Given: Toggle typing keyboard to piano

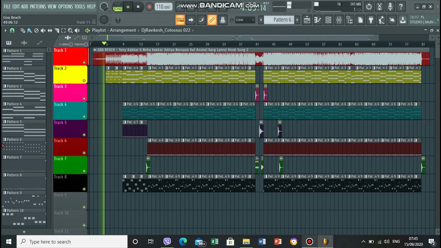Looking at the screenshot, I should (x=180, y=20).
